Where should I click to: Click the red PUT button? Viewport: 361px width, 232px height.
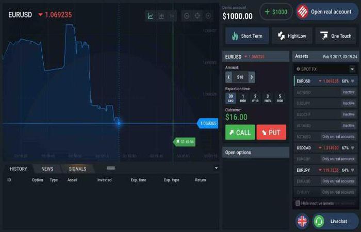271,132
